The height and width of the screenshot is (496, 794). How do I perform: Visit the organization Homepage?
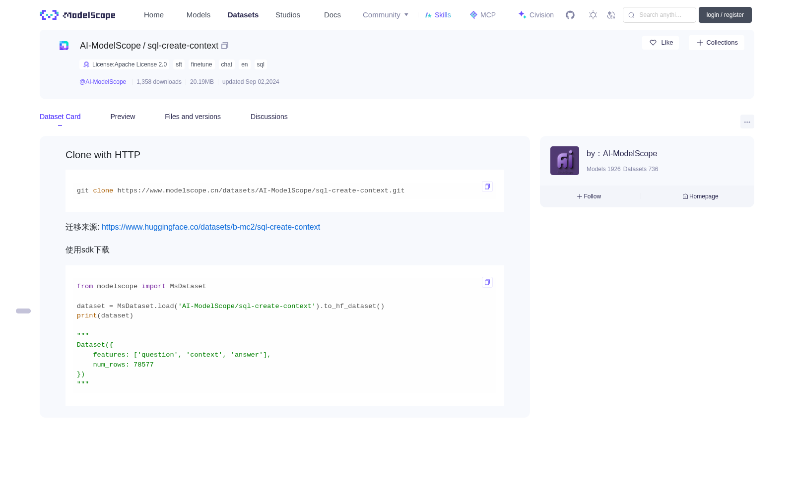coord(700,196)
